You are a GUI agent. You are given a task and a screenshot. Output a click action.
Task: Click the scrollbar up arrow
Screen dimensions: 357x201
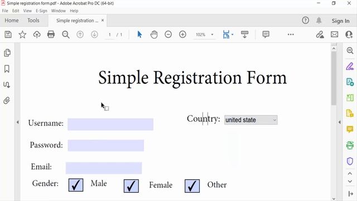pos(334,49)
